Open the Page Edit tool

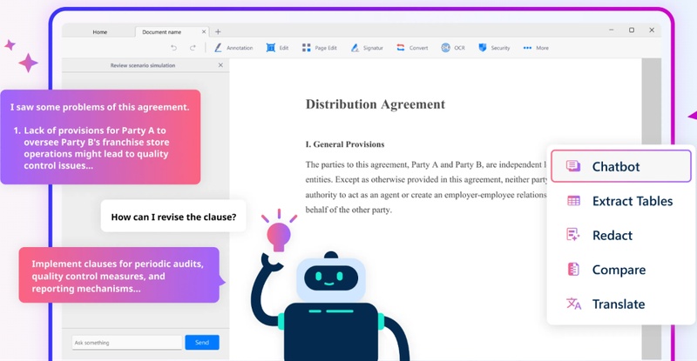[x=319, y=48]
